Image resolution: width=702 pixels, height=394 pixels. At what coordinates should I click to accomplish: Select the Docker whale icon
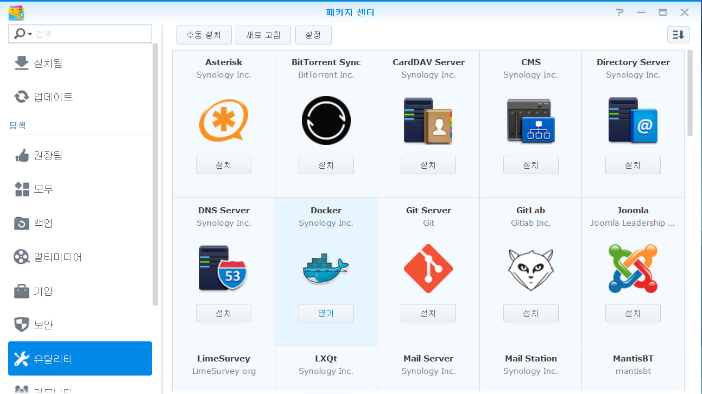point(326,268)
